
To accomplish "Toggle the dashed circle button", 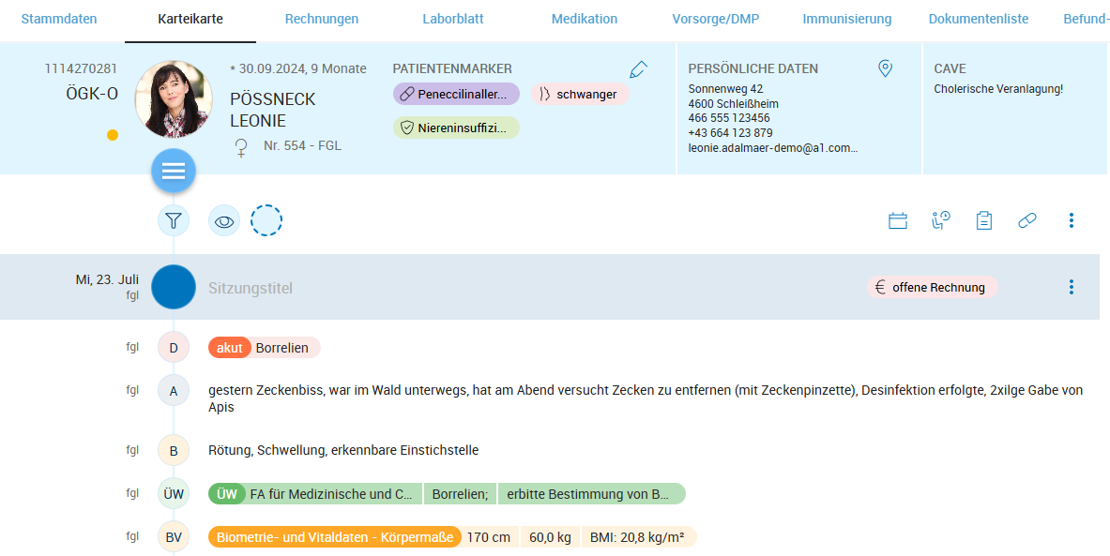I will coord(266,221).
